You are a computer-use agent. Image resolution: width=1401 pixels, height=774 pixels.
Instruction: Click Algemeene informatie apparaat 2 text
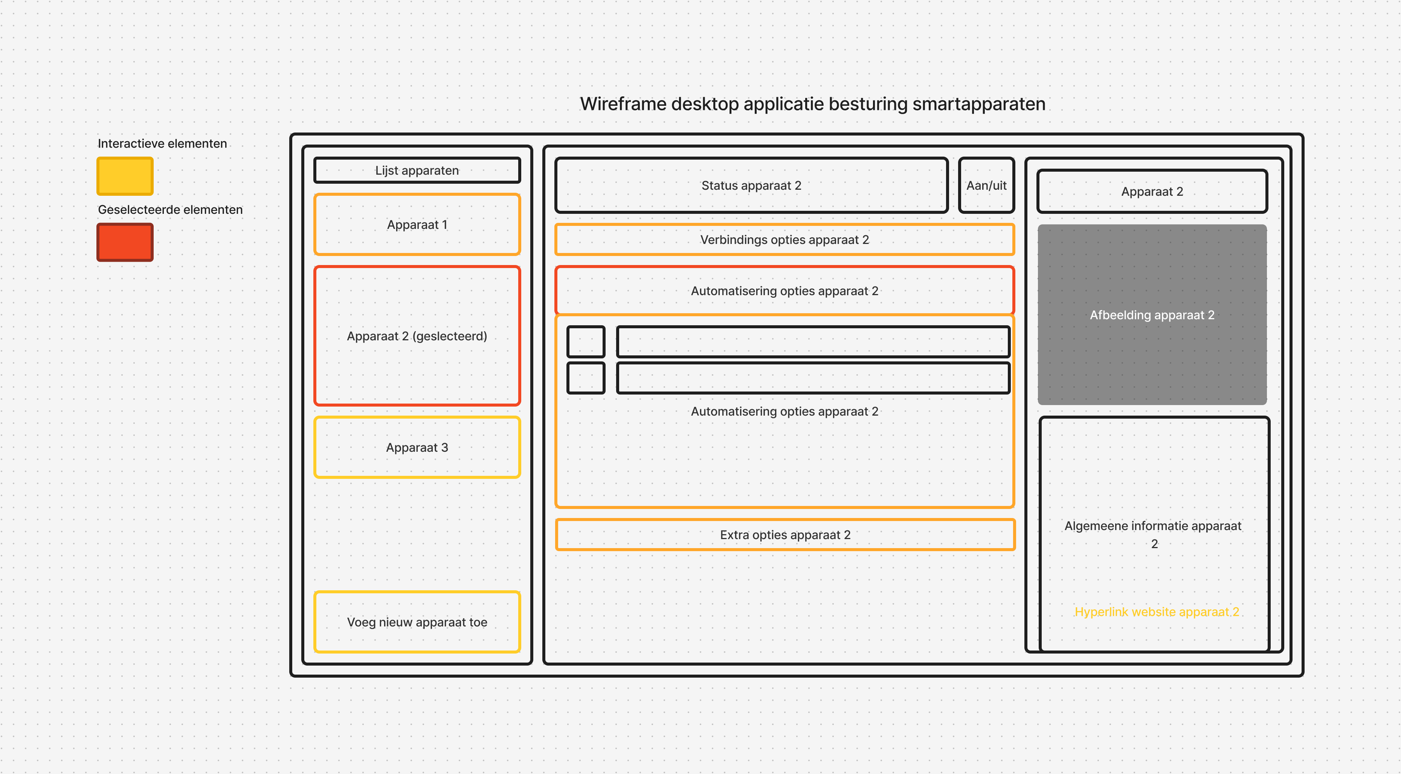tap(1153, 535)
